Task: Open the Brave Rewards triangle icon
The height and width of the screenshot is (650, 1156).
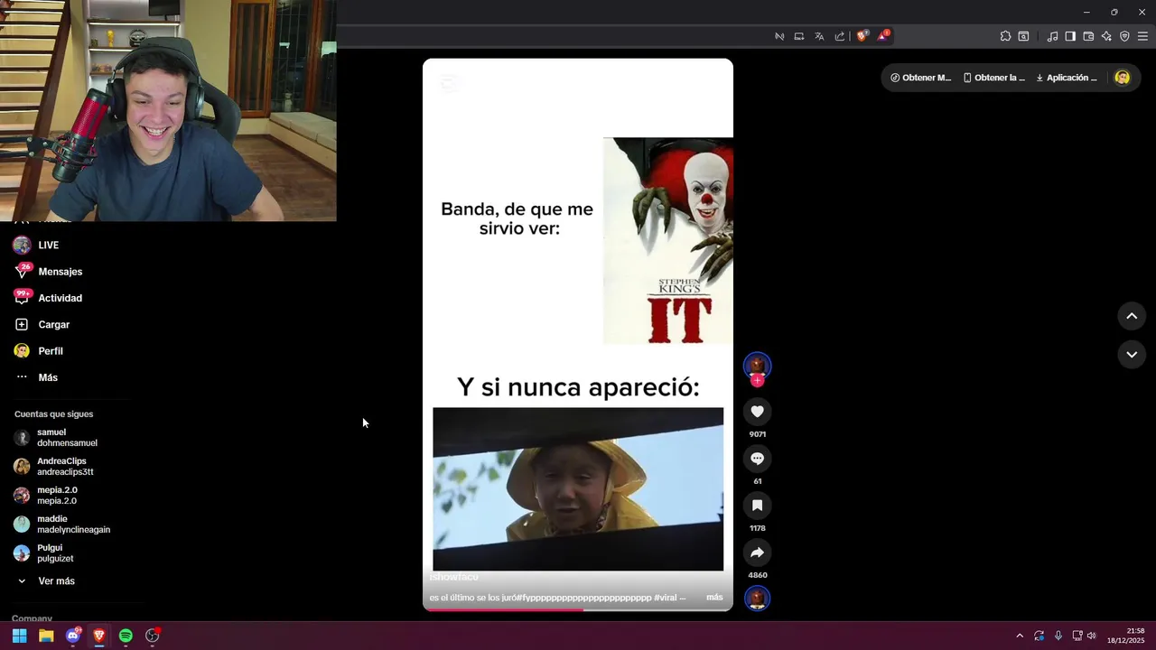Action: click(x=883, y=36)
